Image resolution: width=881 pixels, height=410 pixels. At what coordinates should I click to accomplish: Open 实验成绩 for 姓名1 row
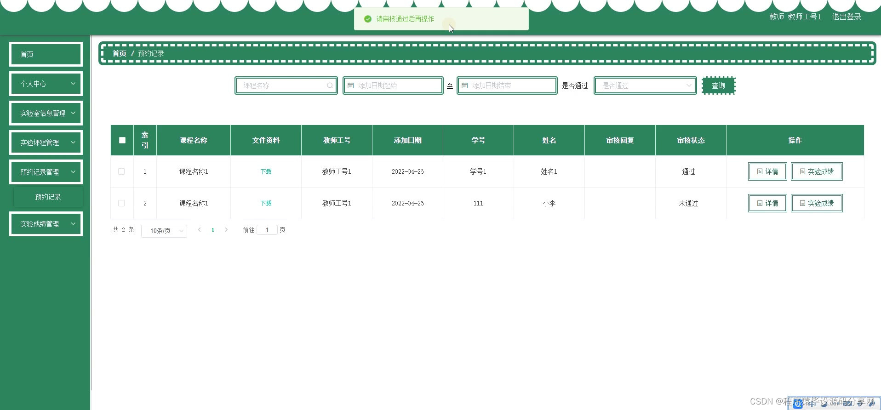[817, 171]
